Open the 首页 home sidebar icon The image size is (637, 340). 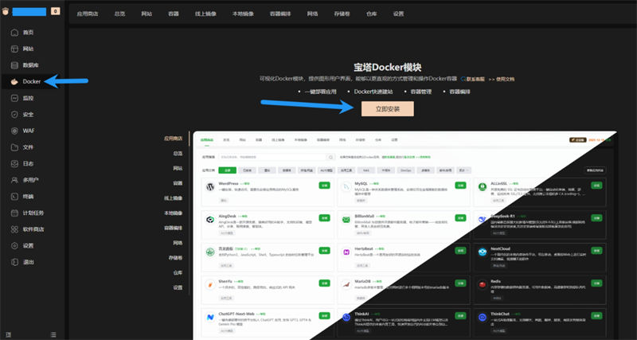(x=14, y=32)
